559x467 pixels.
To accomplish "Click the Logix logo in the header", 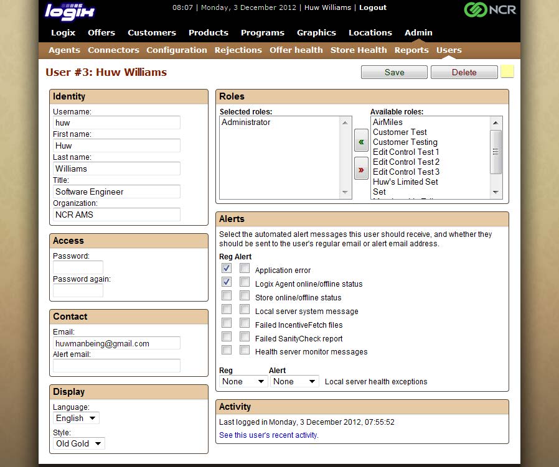I will tap(68, 11).
